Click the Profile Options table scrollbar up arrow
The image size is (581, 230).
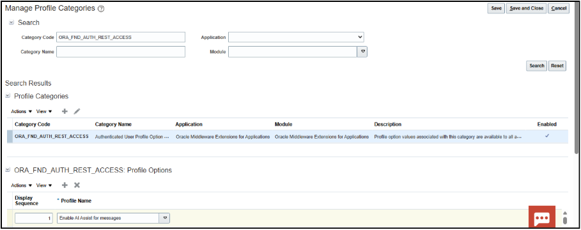click(x=565, y=213)
